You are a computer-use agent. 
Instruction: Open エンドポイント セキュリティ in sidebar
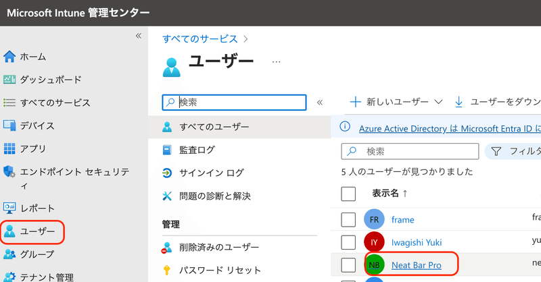[74, 179]
